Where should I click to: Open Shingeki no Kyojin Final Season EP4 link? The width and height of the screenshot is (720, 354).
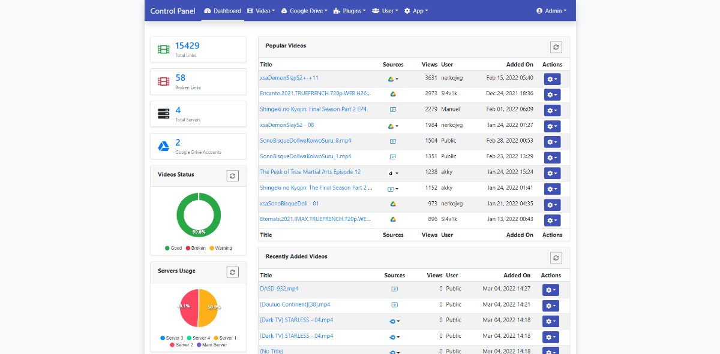(313, 110)
